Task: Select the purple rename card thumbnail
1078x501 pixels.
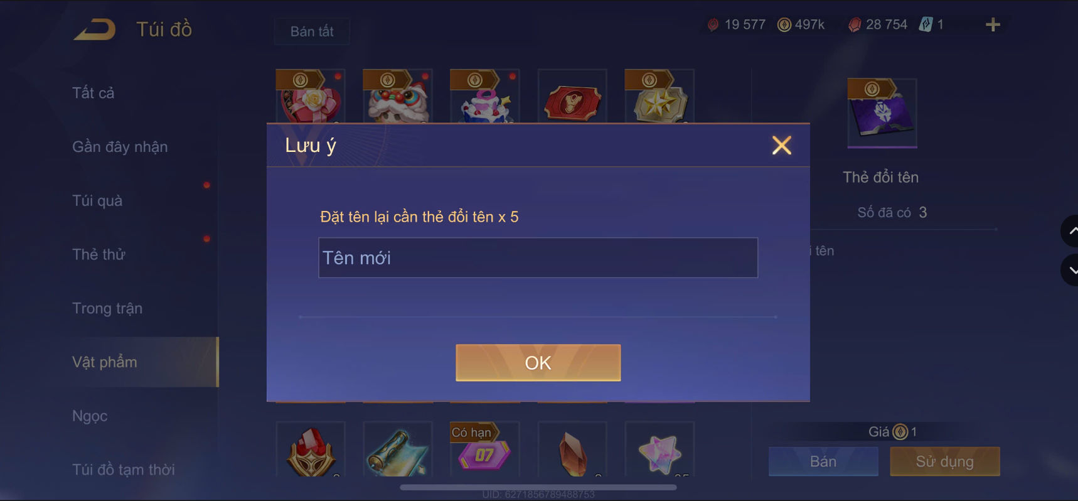Action: 882,114
